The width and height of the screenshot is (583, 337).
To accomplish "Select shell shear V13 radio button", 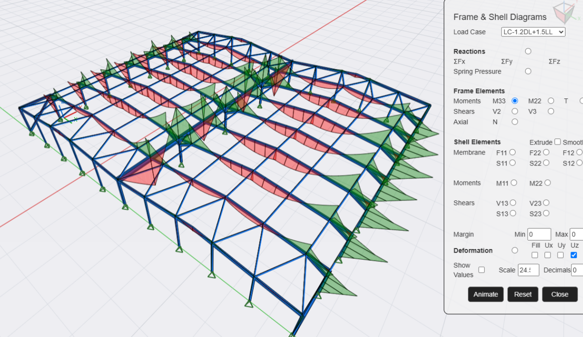I will click(x=513, y=202).
